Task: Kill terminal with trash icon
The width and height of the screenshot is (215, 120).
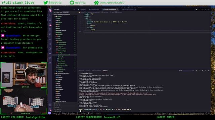Action: coord(202,71)
